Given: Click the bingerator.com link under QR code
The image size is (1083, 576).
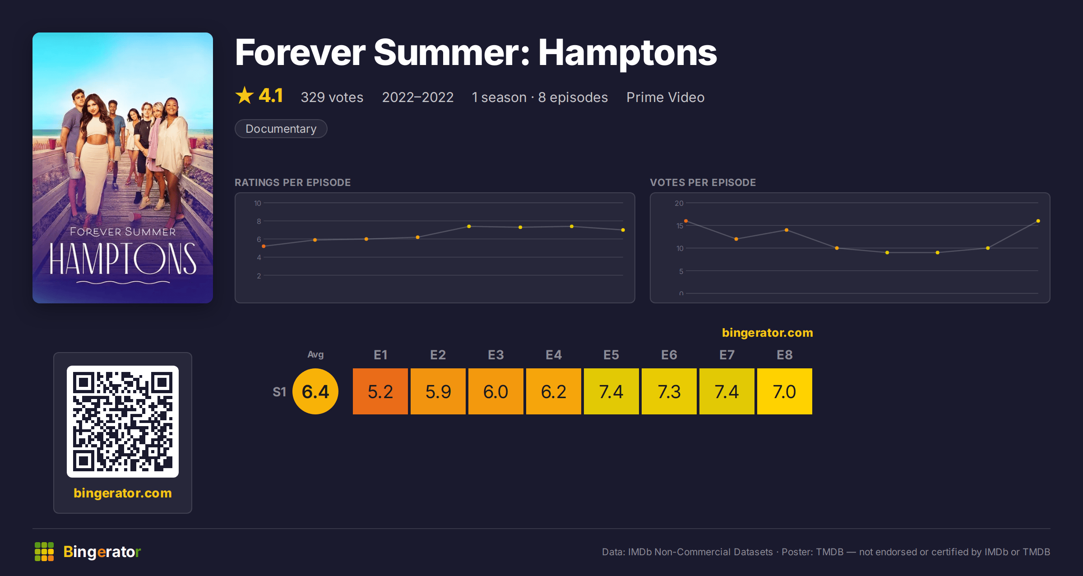Looking at the screenshot, I should point(123,493).
